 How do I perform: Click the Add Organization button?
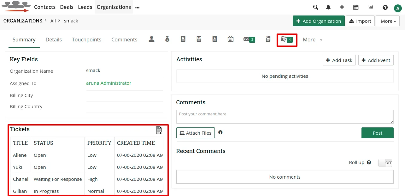click(x=319, y=21)
